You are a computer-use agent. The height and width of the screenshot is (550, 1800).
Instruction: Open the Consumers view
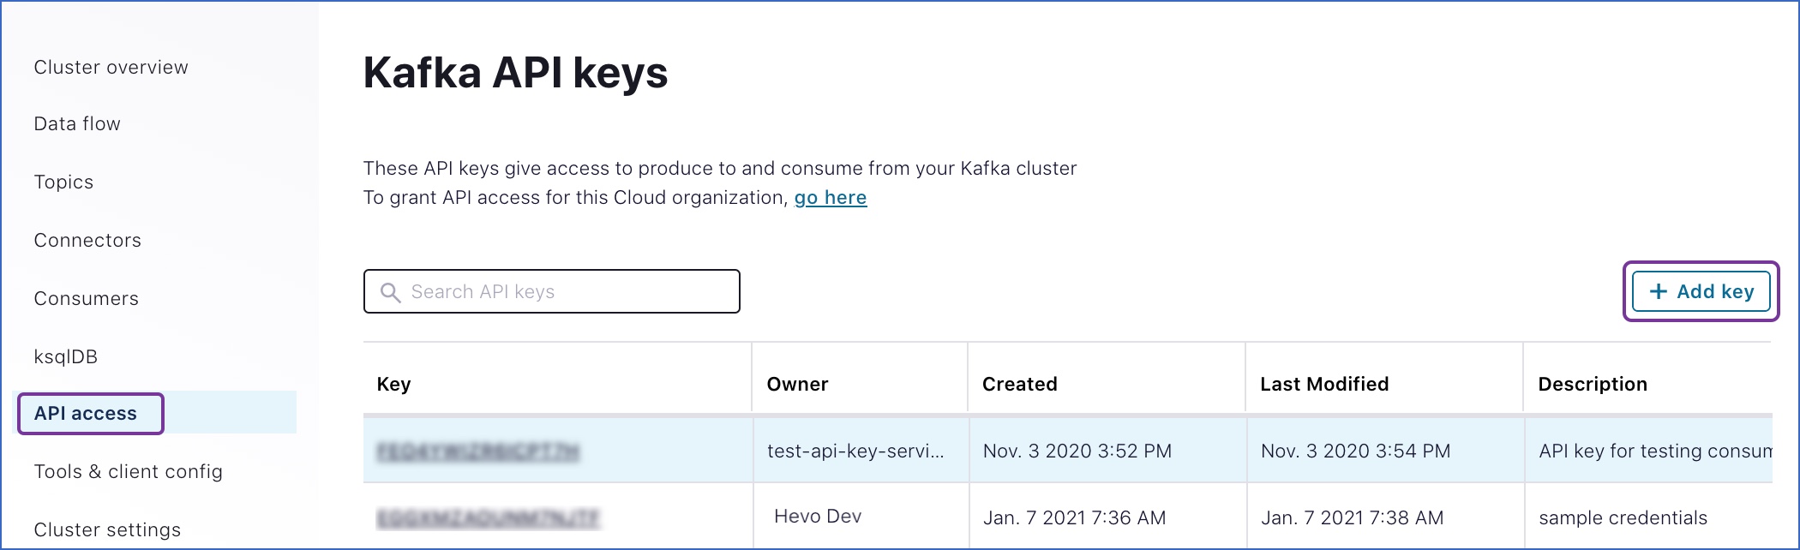click(86, 298)
